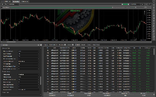Sort by the Entry time column header

pyautogui.click(x=64, y=48)
